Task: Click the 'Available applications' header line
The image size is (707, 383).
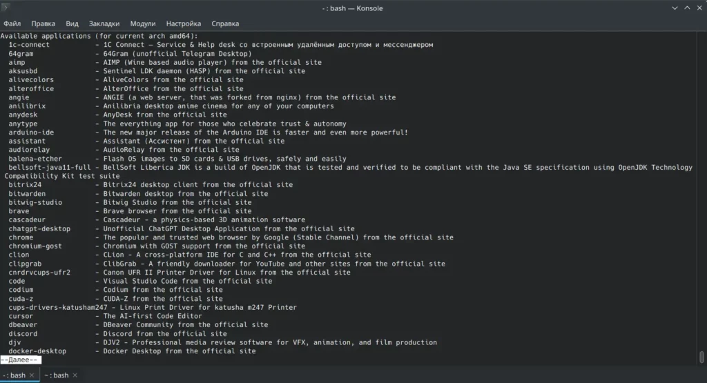Action: 99,36
